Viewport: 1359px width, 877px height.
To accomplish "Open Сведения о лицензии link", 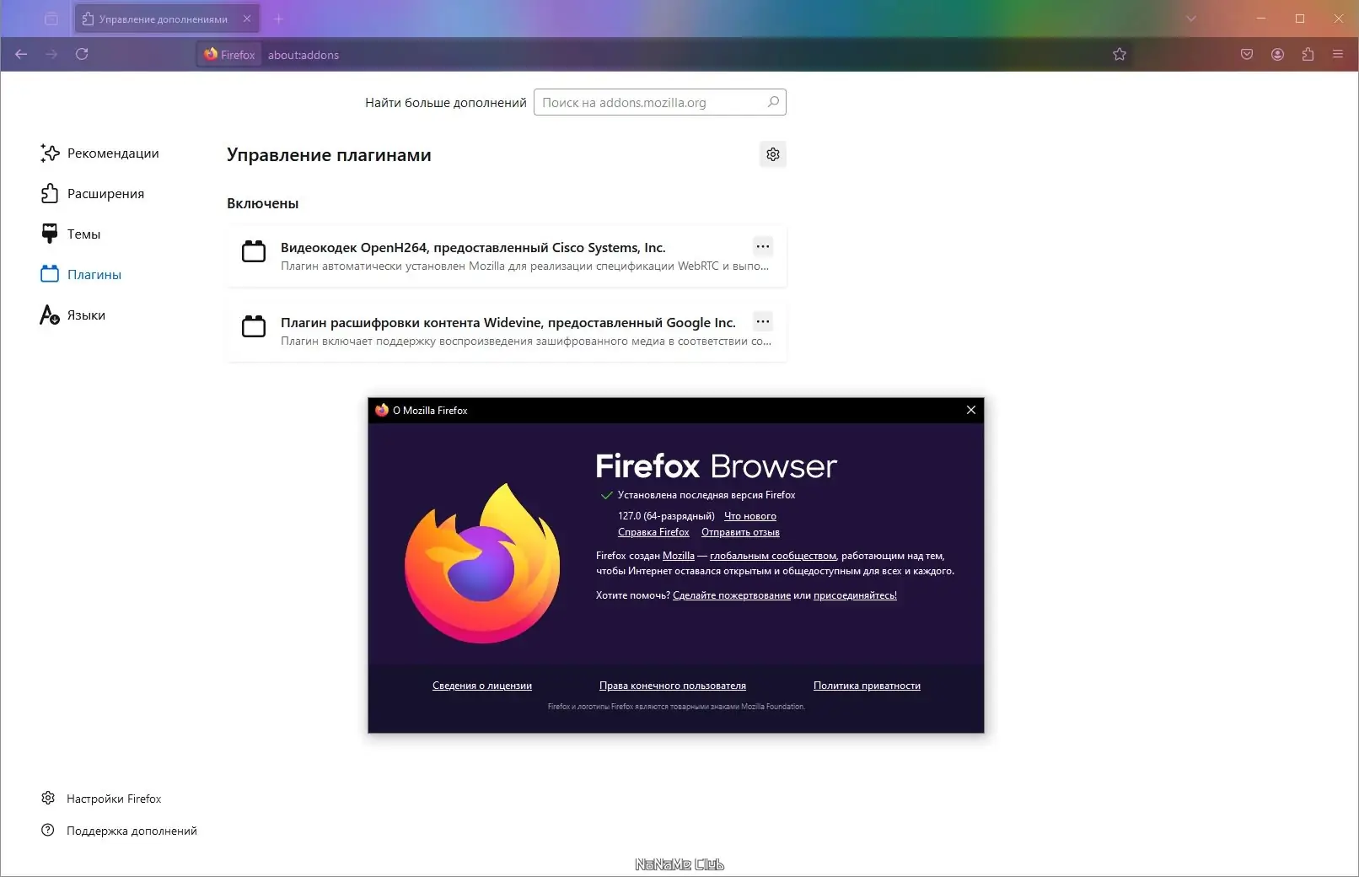I will click(x=482, y=686).
